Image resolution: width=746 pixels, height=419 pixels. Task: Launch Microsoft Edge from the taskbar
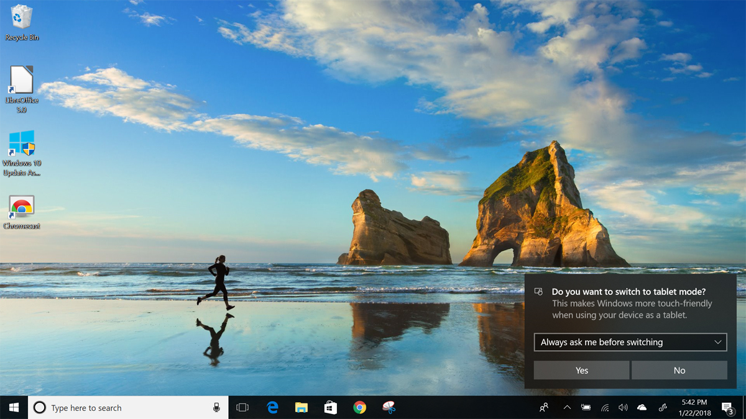272,407
